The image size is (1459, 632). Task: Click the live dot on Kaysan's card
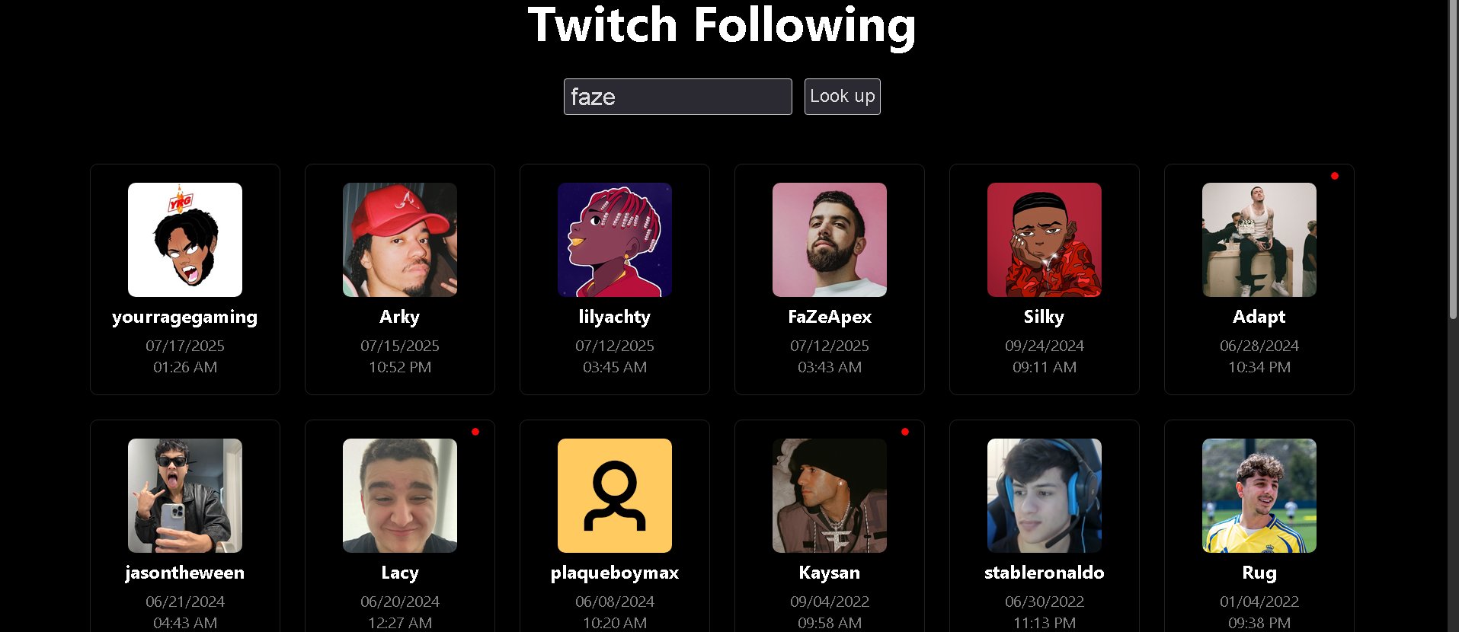click(905, 432)
